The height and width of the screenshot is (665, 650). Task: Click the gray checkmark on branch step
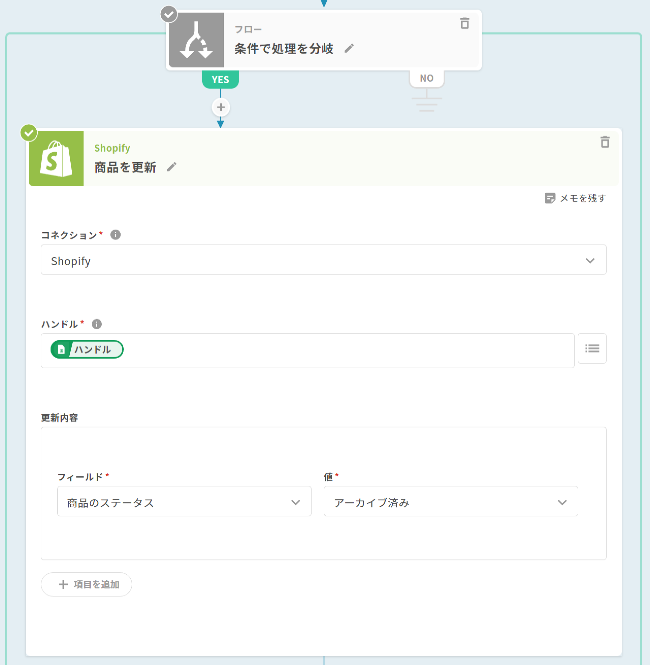(169, 14)
